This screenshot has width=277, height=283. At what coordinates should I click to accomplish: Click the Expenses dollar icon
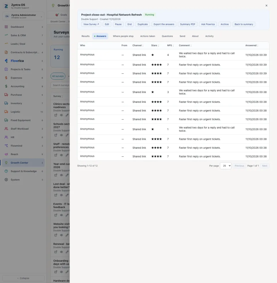tap(6, 78)
